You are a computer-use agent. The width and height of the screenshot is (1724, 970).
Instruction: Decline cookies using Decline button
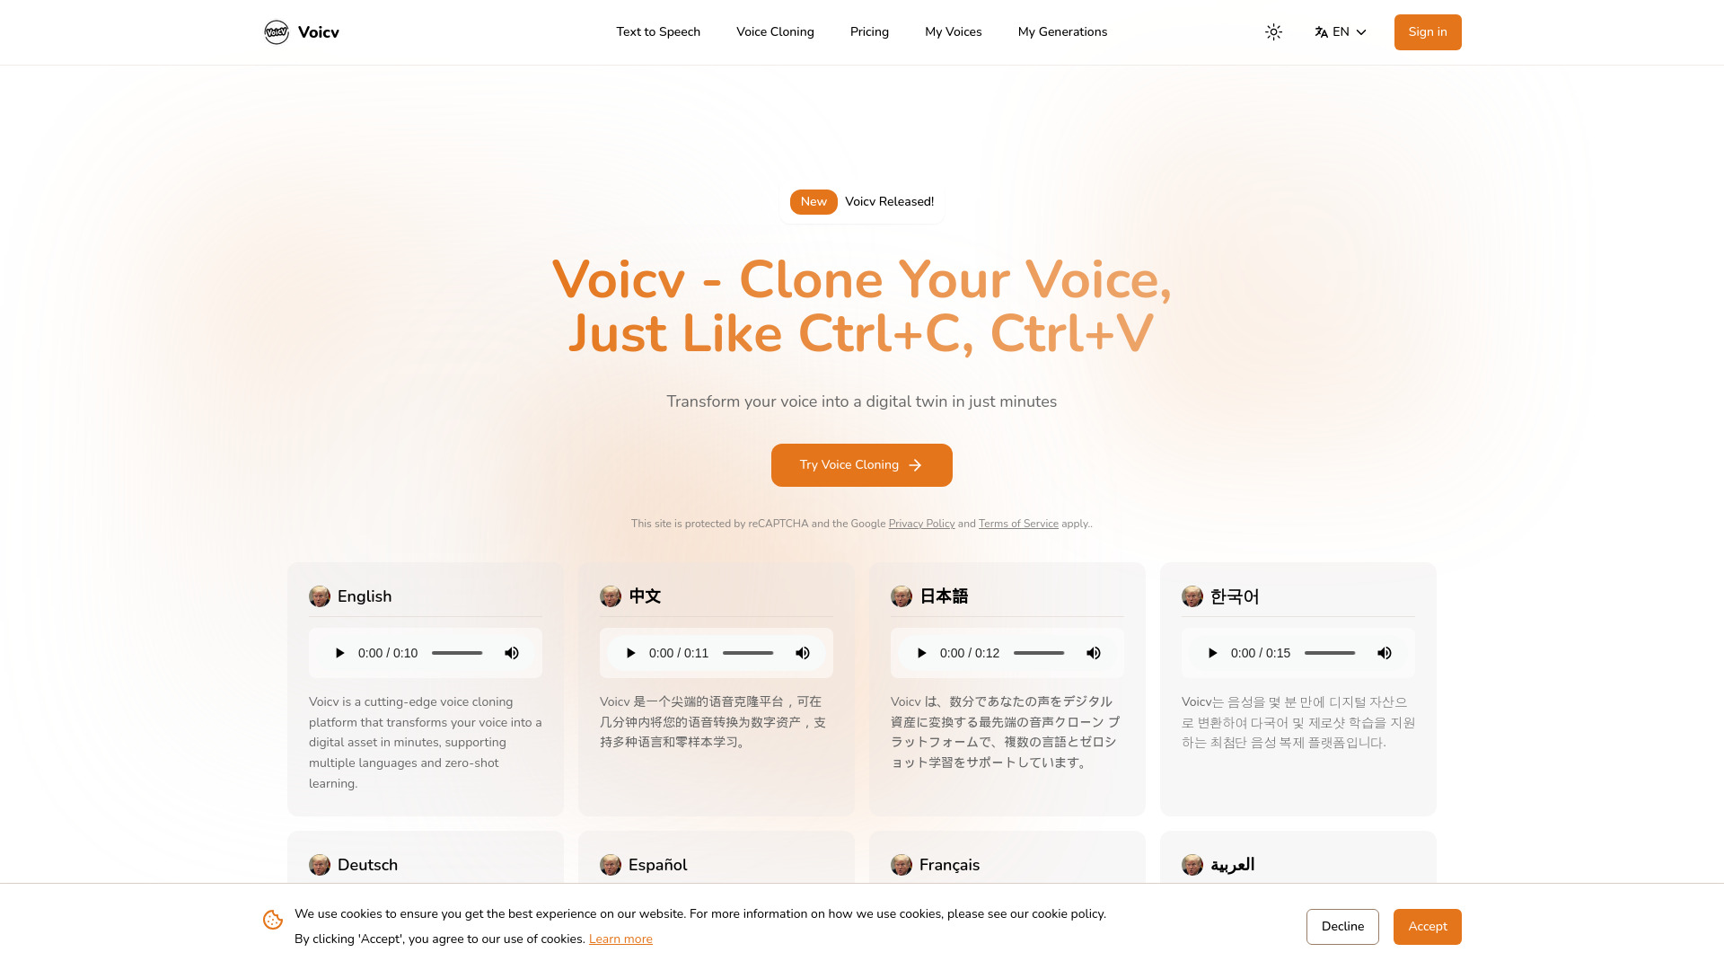(x=1342, y=926)
